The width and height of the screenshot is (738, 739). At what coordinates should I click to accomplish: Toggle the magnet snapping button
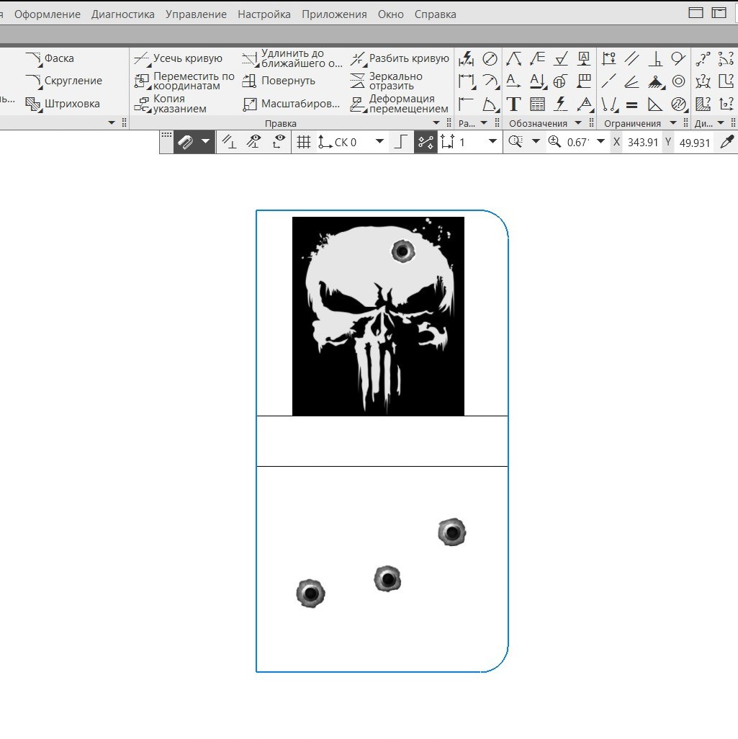(186, 143)
